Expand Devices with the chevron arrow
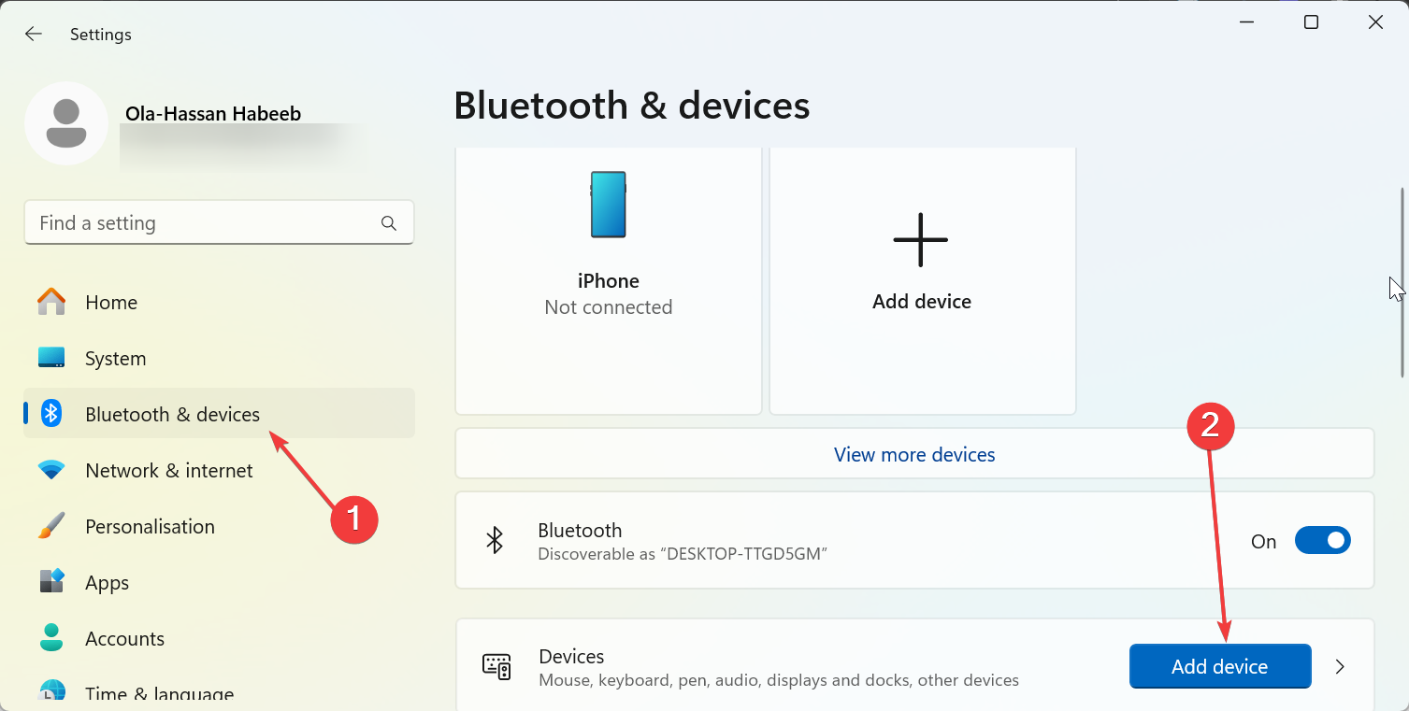The image size is (1409, 711). point(1340,666)
